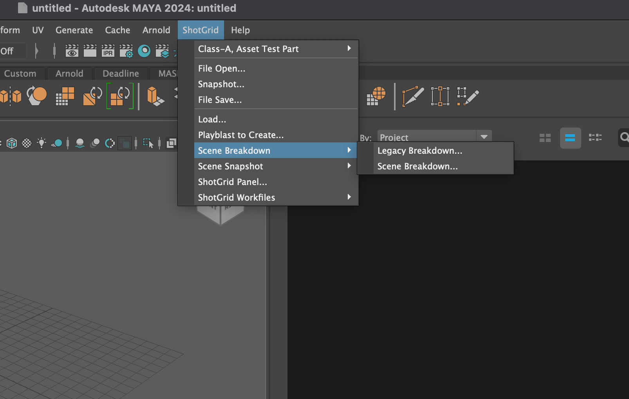Image resolution: width=629 pixels, height=399 pixels.
Task: Open the Arnold menu in menu bar
Action: pos(156,30)
